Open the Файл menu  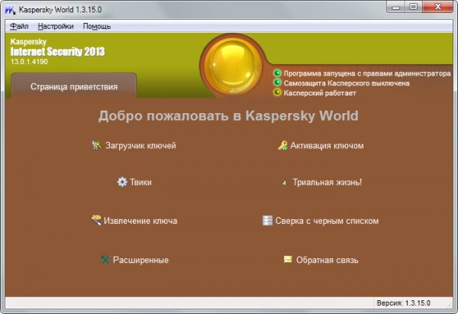19,26
